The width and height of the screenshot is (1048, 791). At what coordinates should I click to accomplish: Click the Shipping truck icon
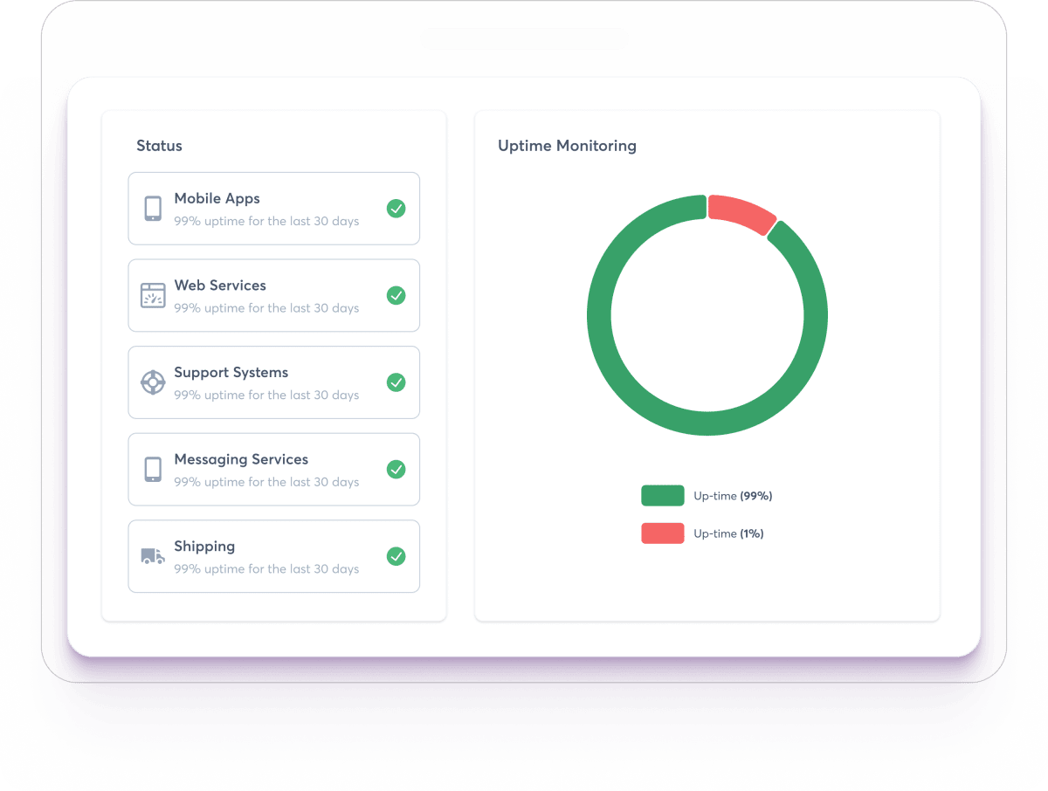(153, 556)
